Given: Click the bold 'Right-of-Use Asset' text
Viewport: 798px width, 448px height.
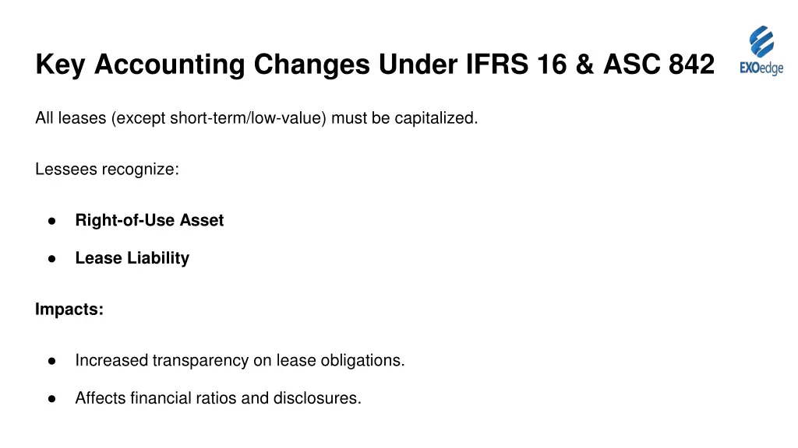Looking at the screenshot, I should coord(149,220).
